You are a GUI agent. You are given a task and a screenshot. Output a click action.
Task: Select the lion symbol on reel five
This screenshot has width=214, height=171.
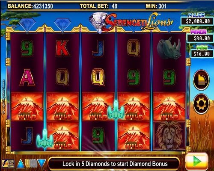click(x=169, y=136)
